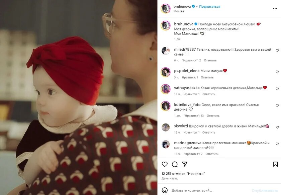Like ps.polet_elena's comment
The width and height of the screenshot is (281, 195).
pyautogui.click(x=277, y=72)
